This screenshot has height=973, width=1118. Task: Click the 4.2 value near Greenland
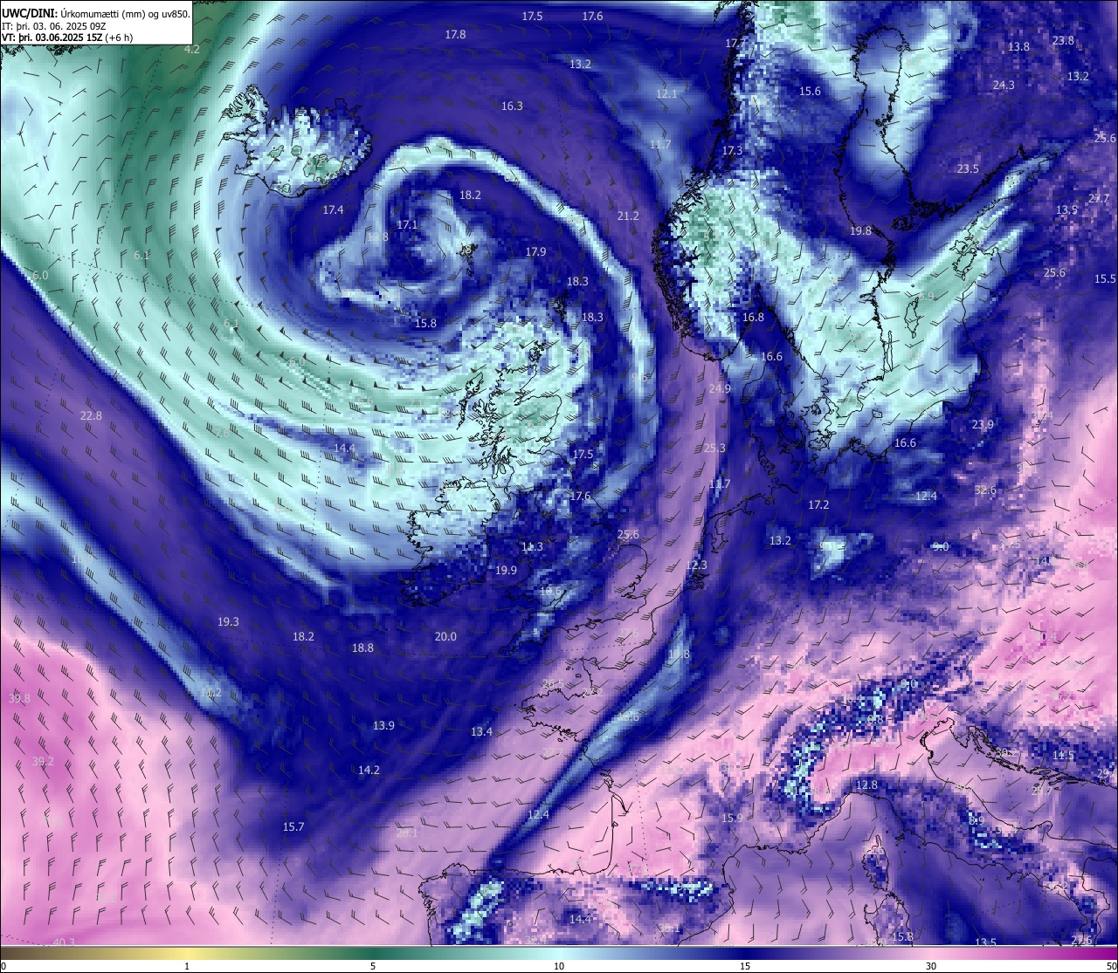pyautogui.click(x=192, y=50)
